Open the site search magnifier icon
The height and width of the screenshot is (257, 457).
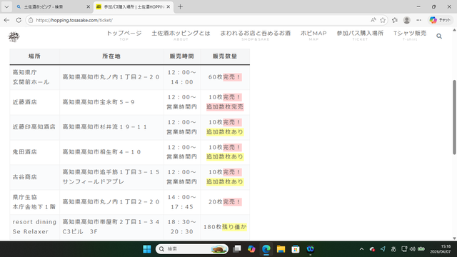click(439, 36)
